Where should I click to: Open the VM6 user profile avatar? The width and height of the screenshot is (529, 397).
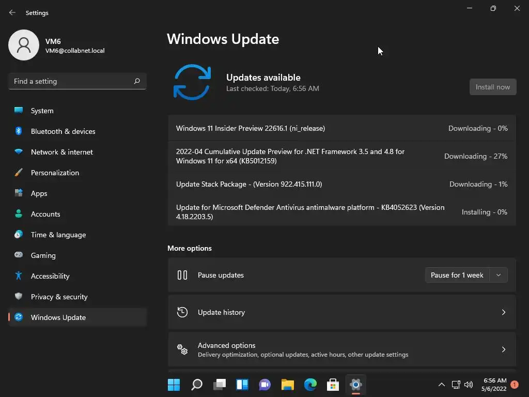point(24,45)
